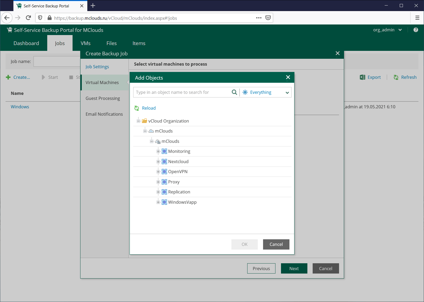
Task: Click the OK button in Add Objects
Action: [x=245, y=244]
